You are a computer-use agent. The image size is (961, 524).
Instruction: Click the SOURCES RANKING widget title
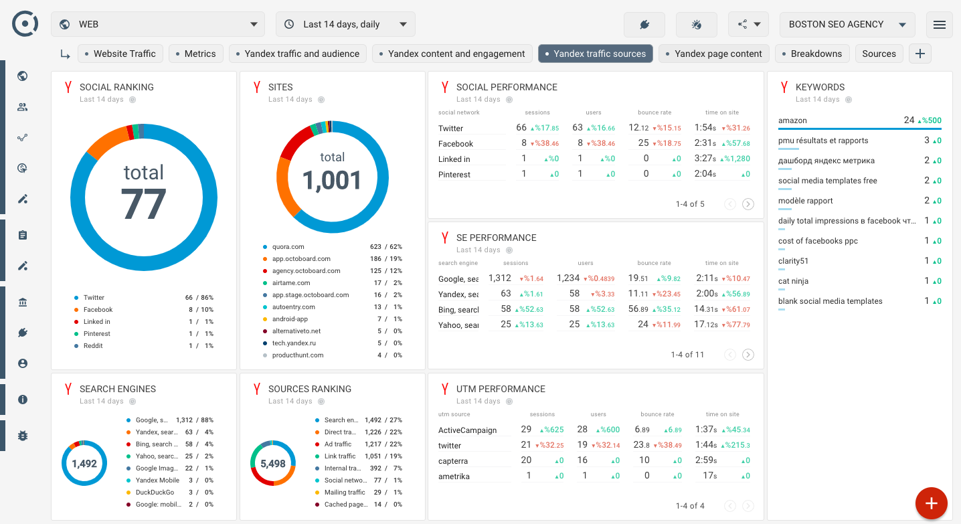[310, 389]
